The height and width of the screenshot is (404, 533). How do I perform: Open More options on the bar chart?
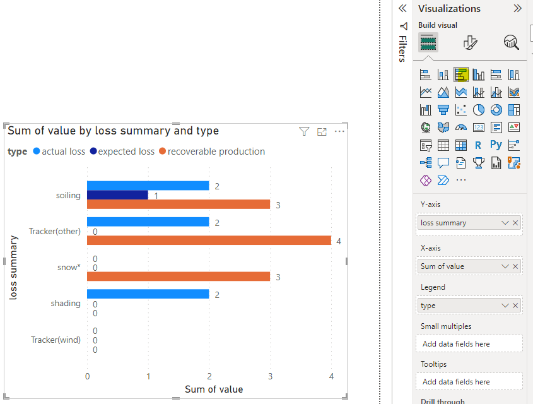pyautogui.click(x=339, y=131)
